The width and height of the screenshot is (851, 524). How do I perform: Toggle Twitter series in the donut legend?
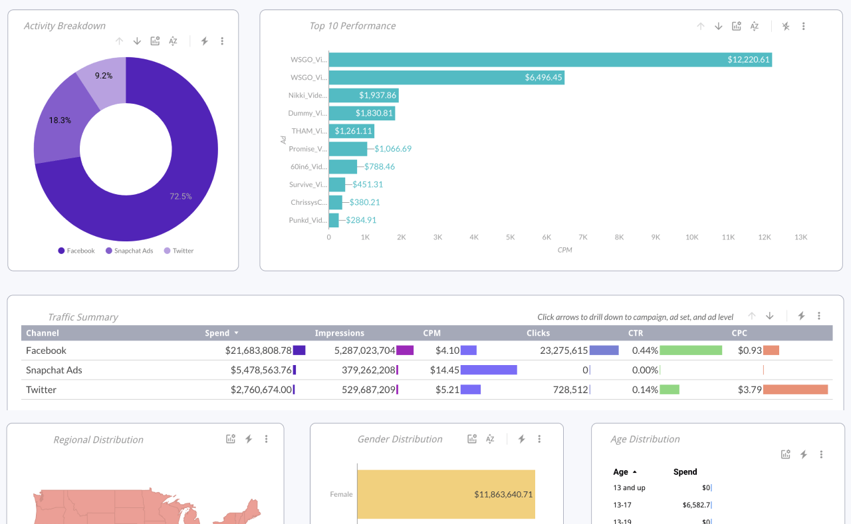tap(179, 251)
